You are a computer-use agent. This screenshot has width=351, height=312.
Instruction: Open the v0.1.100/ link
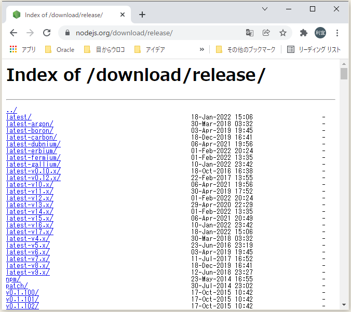coord(22,292)
